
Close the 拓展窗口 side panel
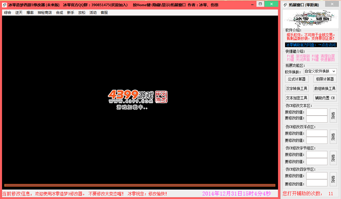coord(332,4)
